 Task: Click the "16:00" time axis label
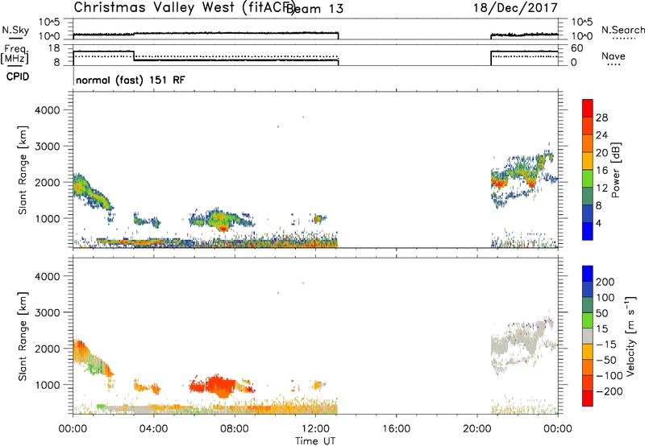point(396,429)
